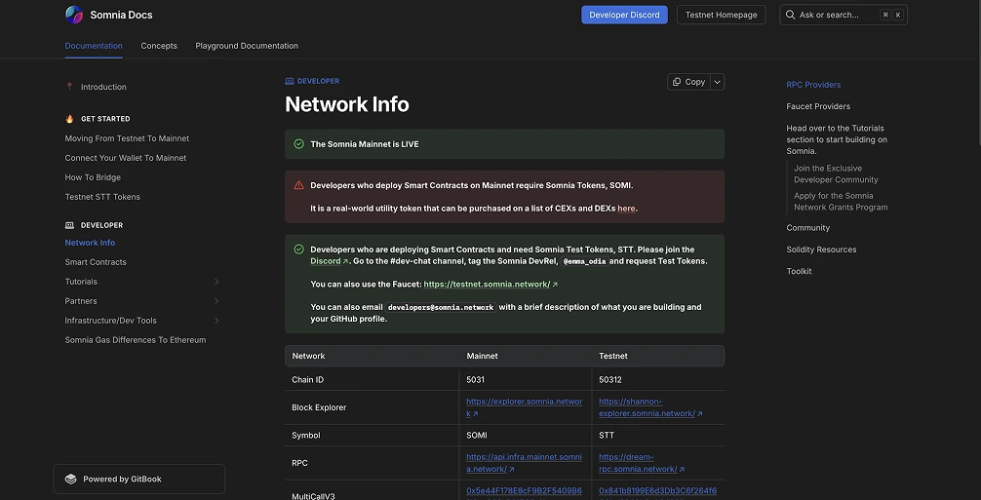The height and width of the screenshot is (500, 981).
Task: Click the Copy button
Action: pos(688,82)
